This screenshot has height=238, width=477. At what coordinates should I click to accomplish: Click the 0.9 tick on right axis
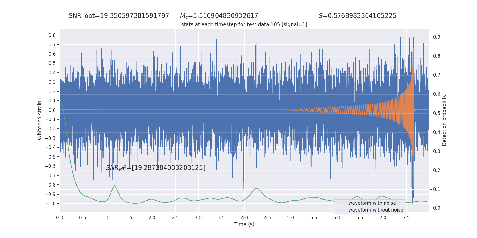(x=437, y=37)
